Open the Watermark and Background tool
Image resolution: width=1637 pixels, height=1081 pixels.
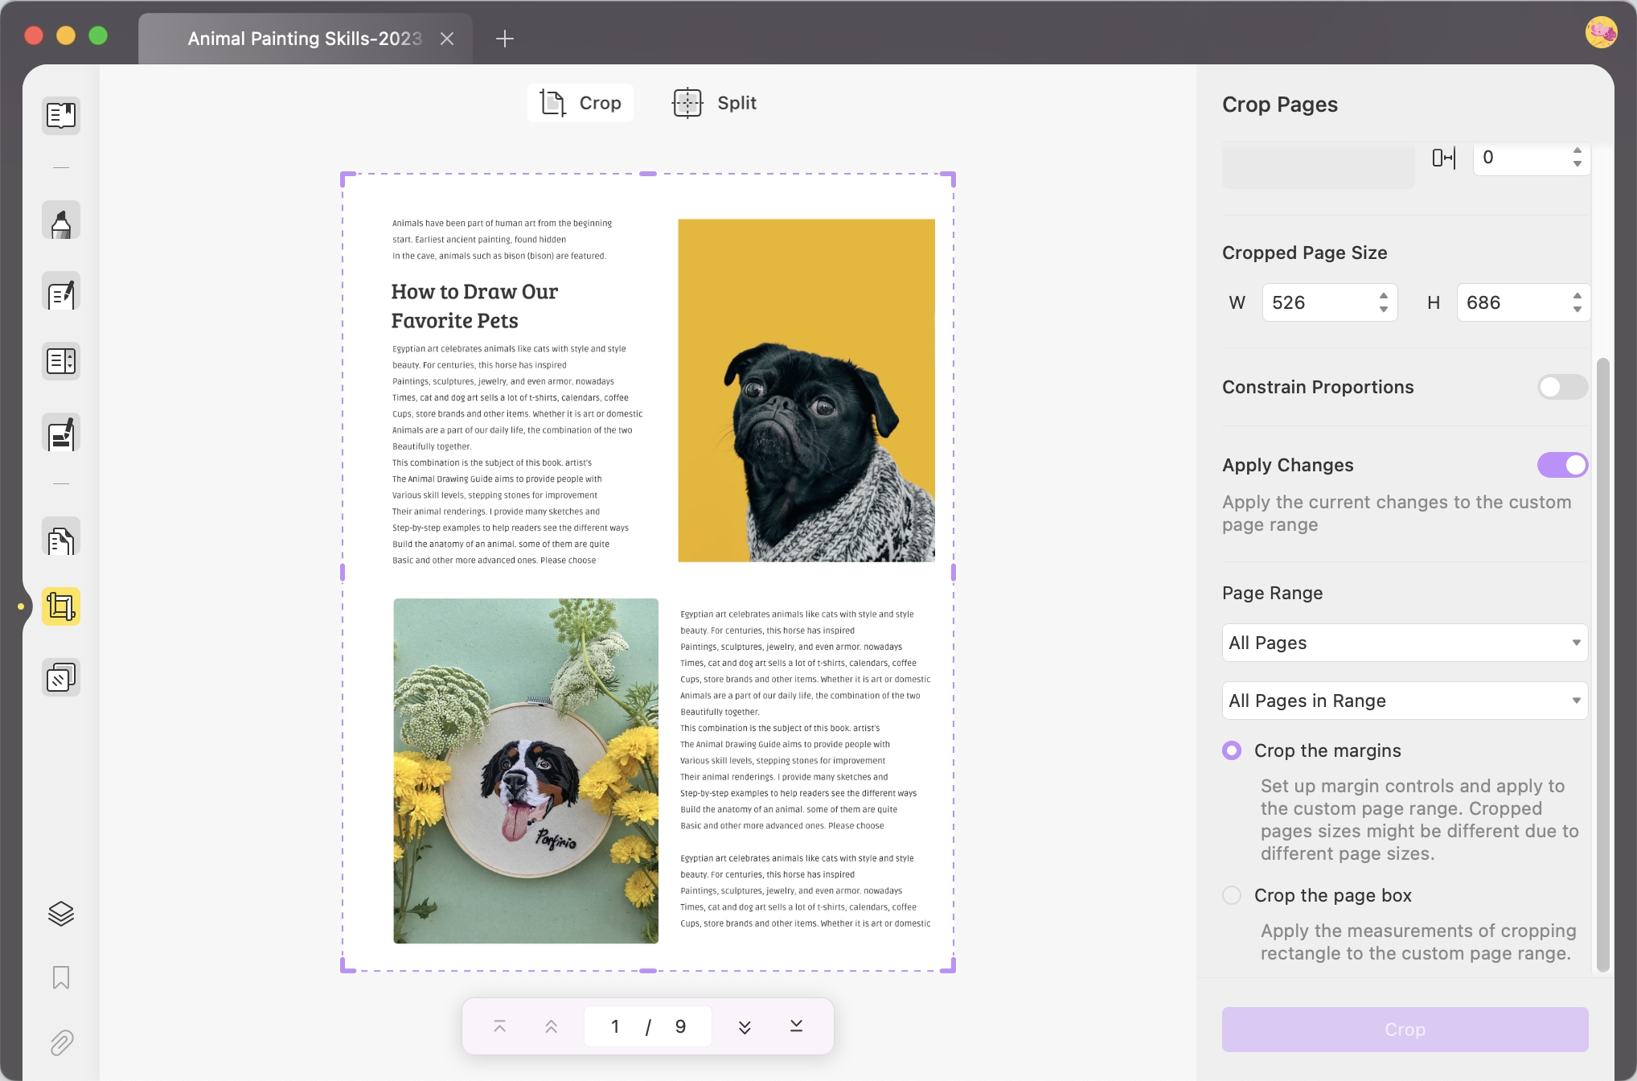61,678
